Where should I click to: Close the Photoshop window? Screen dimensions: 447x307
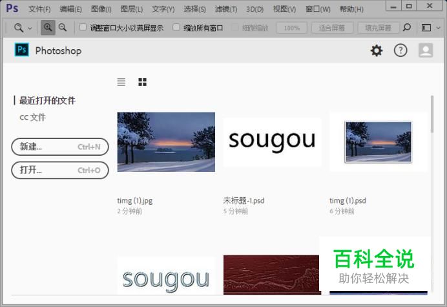(x=430, y=6)
